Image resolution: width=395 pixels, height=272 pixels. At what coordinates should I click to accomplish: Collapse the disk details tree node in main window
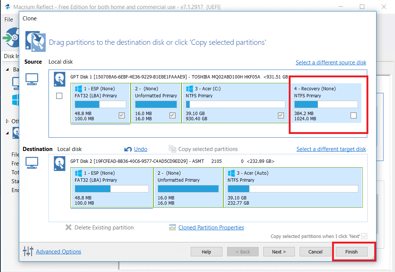[7, 133]
